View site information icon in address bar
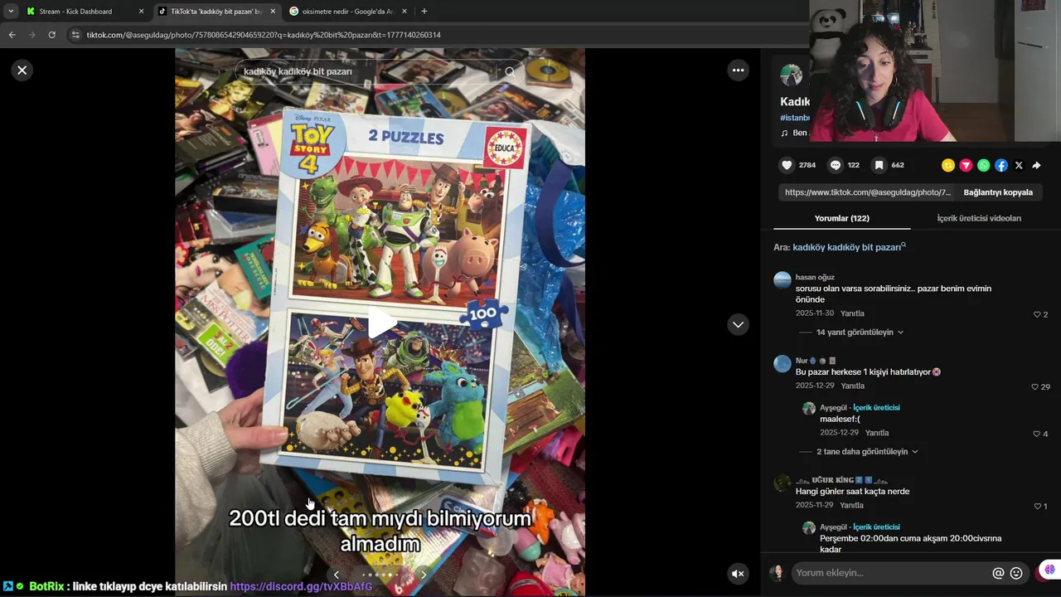The width and height of the screenshot is (1061, 597). pos(75,35)
